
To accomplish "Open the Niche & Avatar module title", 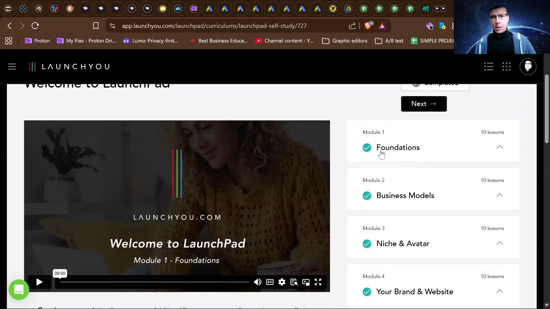I will [403, 244].
